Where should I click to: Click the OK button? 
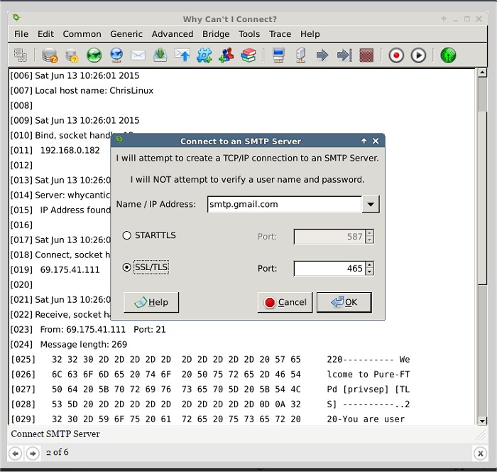point(344,302)
